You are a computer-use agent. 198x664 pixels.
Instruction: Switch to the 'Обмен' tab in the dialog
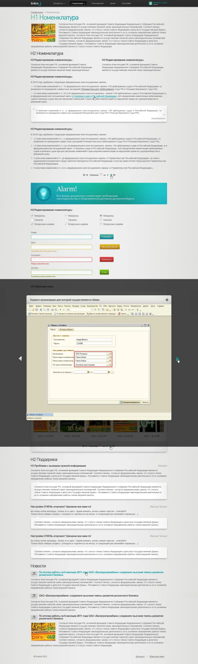click(x=53, y=330)
